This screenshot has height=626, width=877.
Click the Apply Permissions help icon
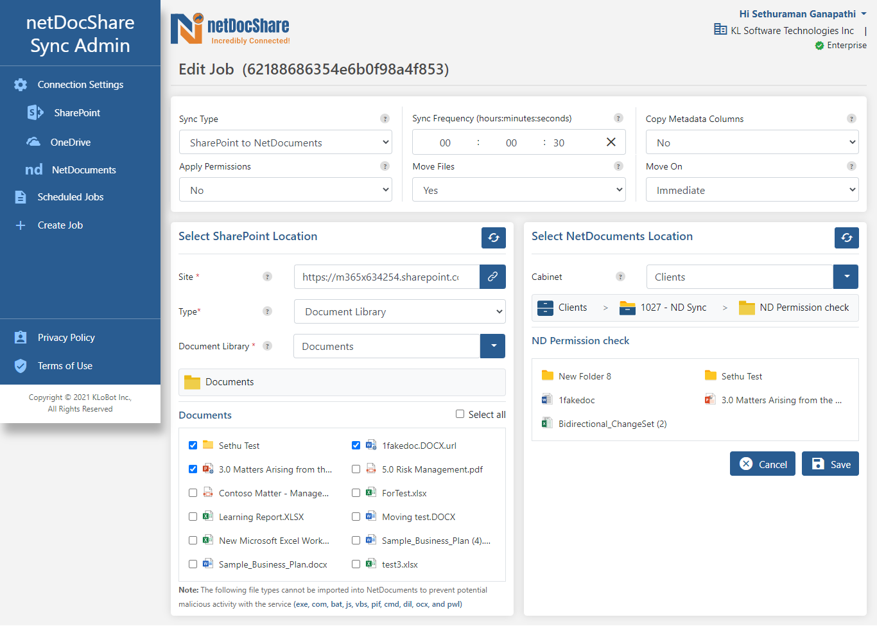click(x=385, y=166)
